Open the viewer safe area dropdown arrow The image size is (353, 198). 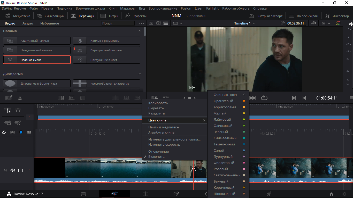(181, 23)
